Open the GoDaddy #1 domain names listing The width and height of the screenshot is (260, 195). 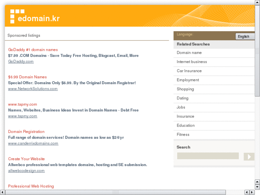[x=33, y=50]
